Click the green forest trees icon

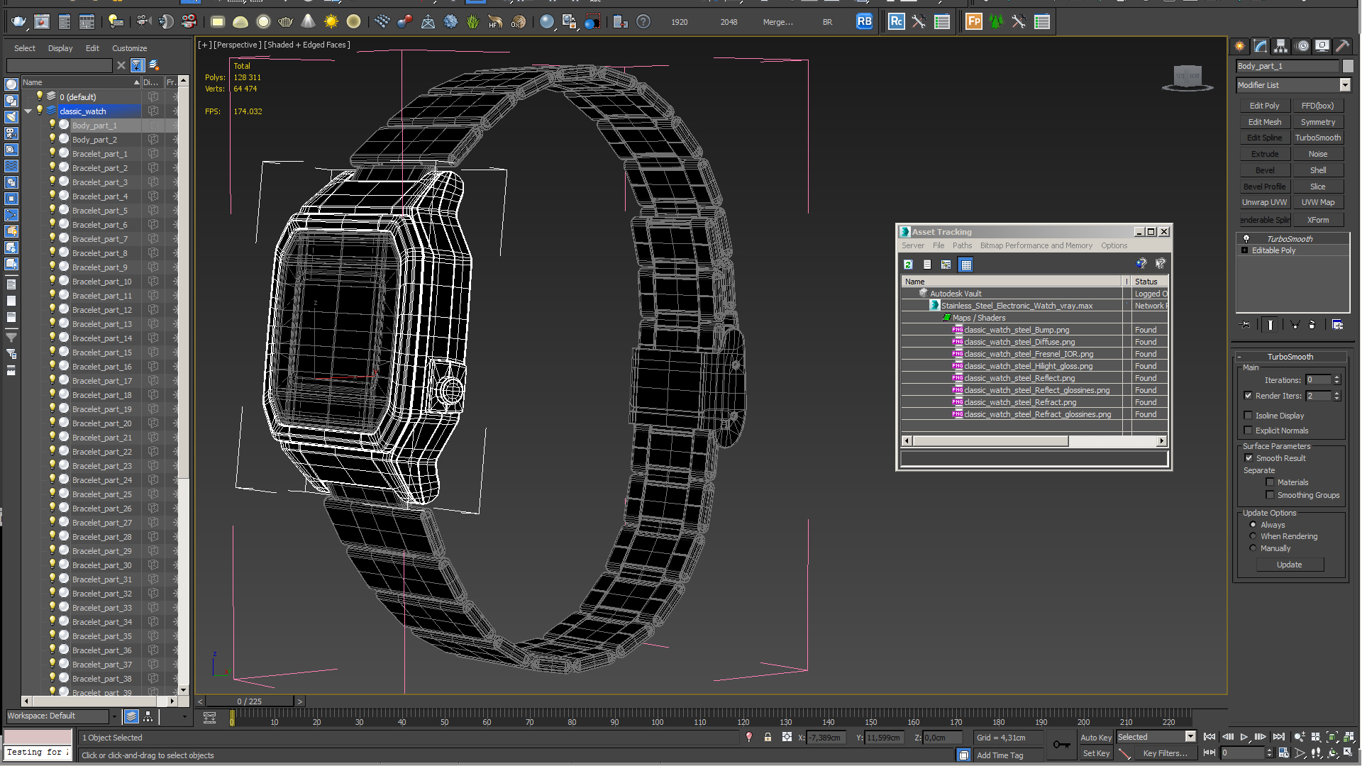pos(996,22)
